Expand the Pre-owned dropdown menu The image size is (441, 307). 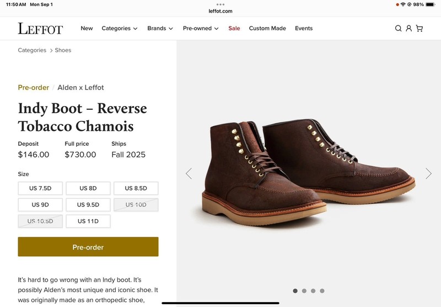point(201,29)
